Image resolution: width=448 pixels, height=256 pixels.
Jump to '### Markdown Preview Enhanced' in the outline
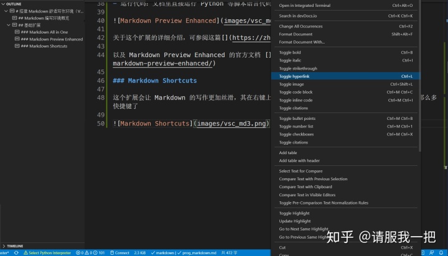pyautogui.click(x=52, y=39)
